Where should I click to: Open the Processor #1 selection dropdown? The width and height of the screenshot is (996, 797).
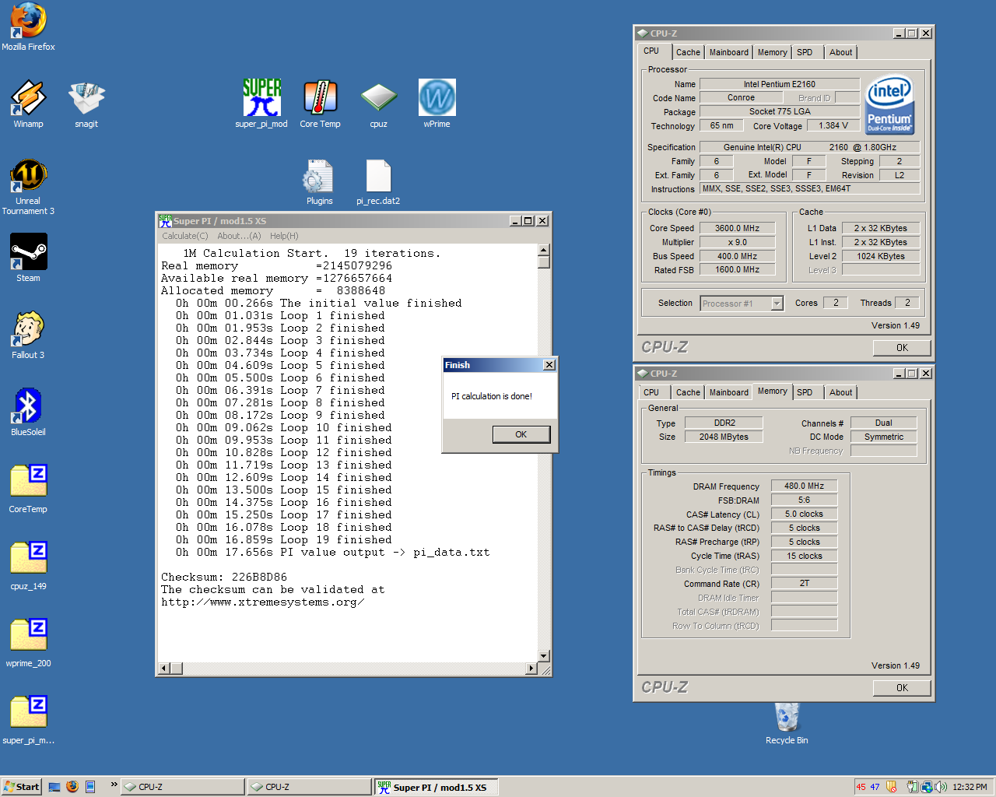tap(742, 304)
